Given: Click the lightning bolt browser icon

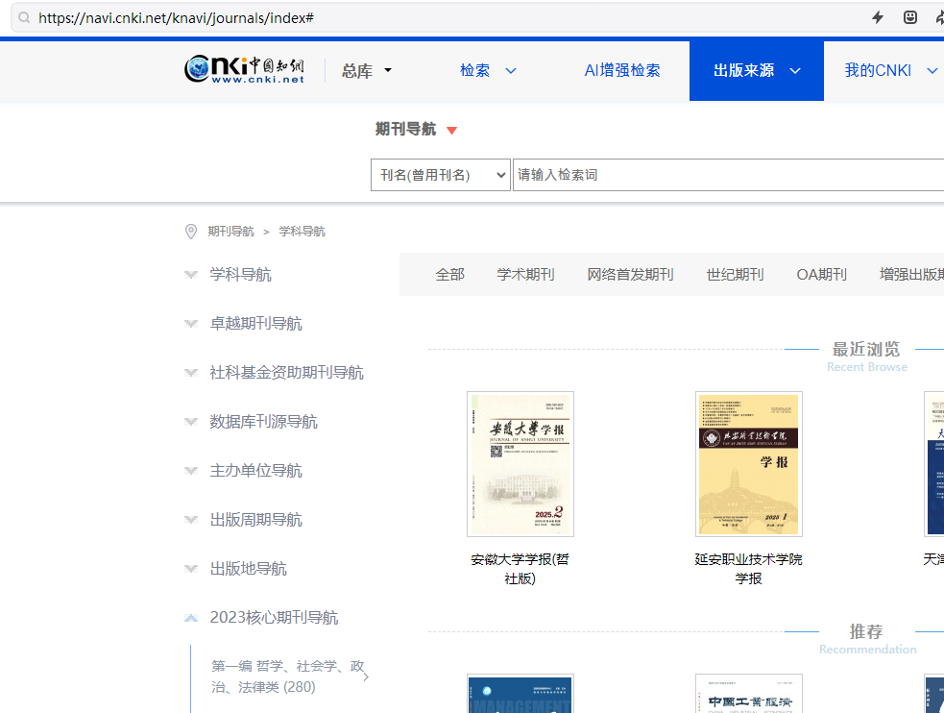Looking at the screenshot, I should point(878,17).
